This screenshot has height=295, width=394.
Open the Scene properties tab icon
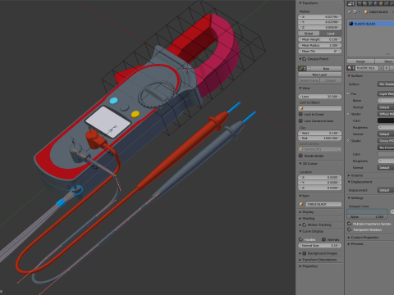tap(370, 3)
